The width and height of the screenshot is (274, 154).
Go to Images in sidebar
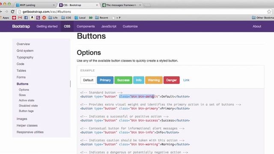[22, 119]
